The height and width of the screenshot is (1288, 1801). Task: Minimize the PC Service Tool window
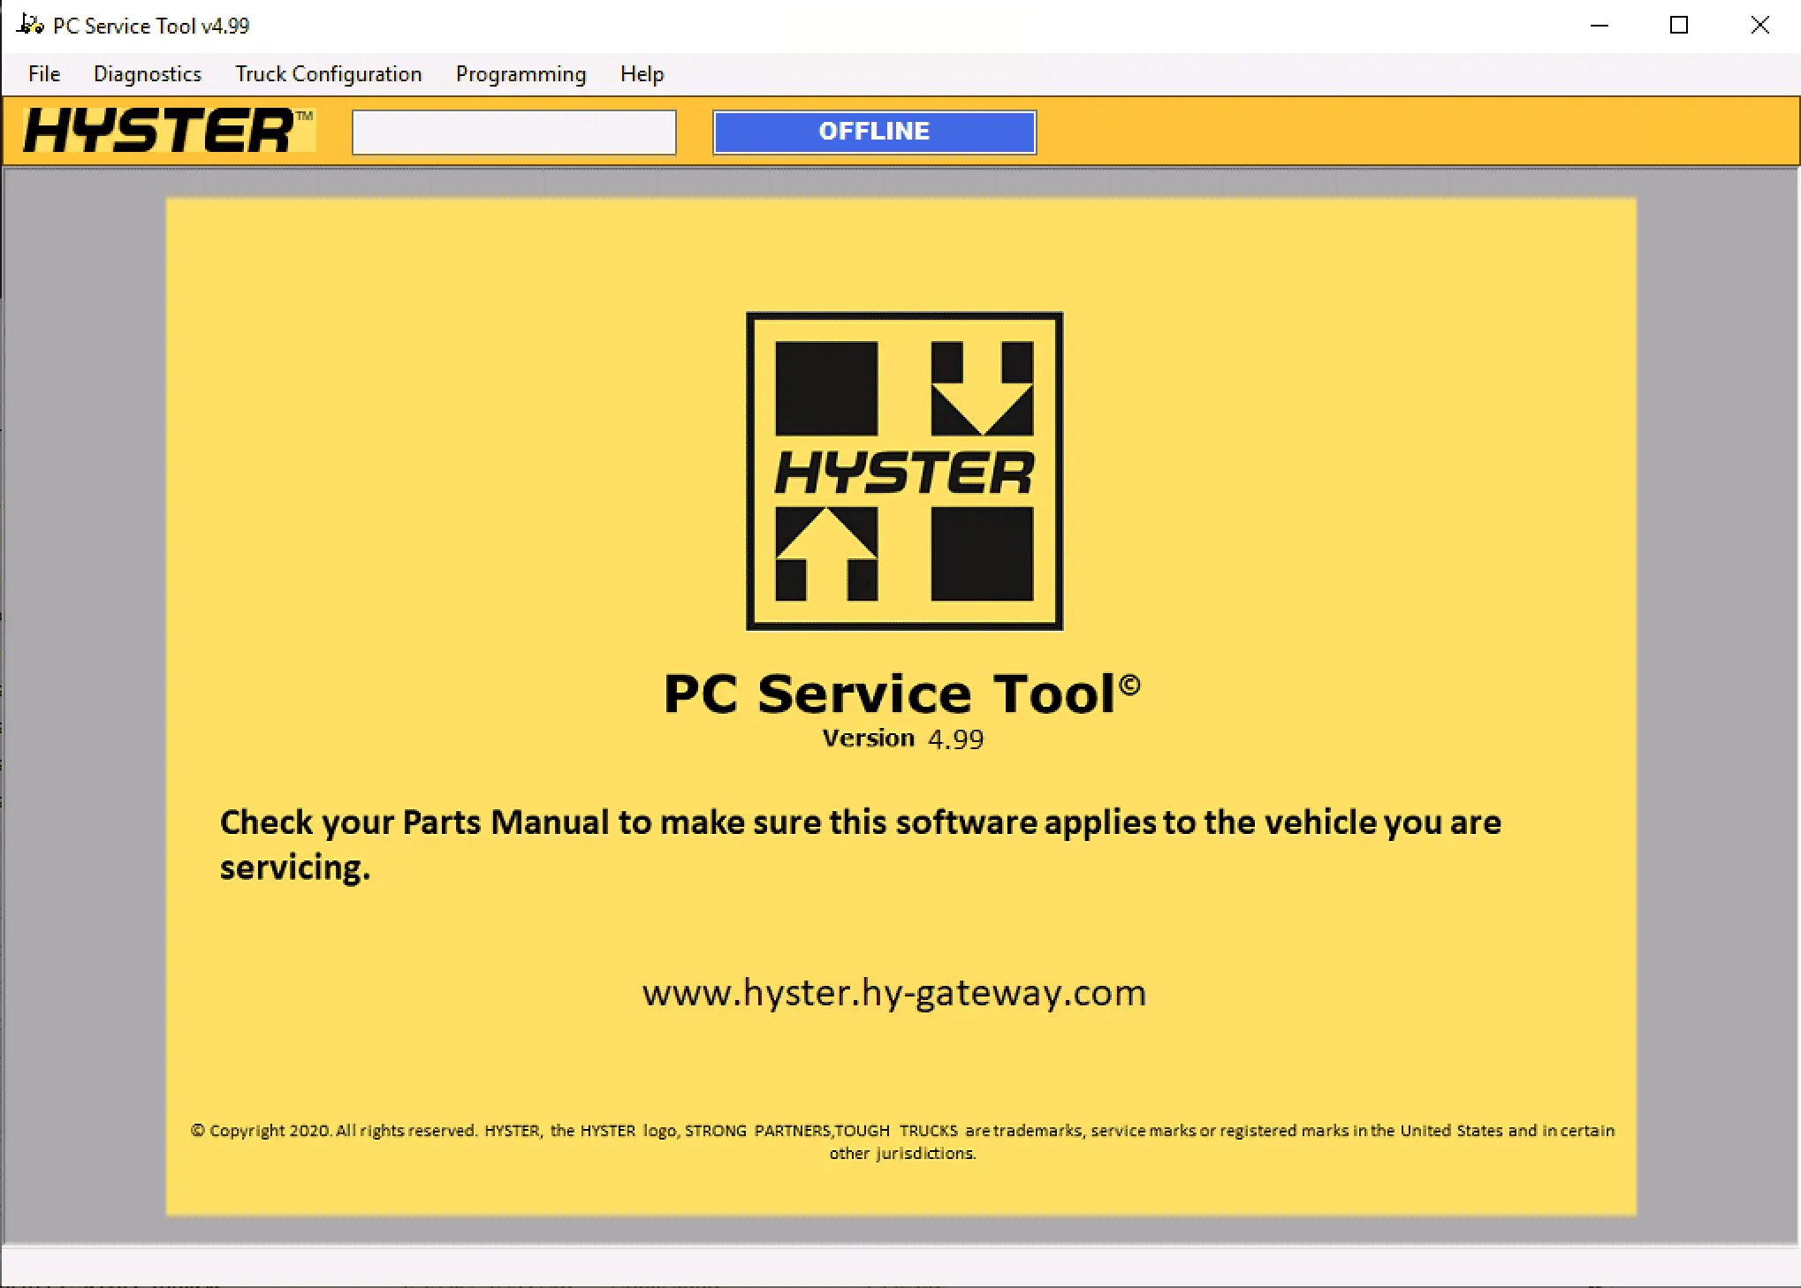[x=1599, y=26]
